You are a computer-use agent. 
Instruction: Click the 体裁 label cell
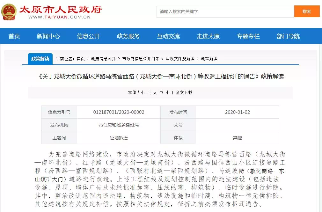coord(178,138)
